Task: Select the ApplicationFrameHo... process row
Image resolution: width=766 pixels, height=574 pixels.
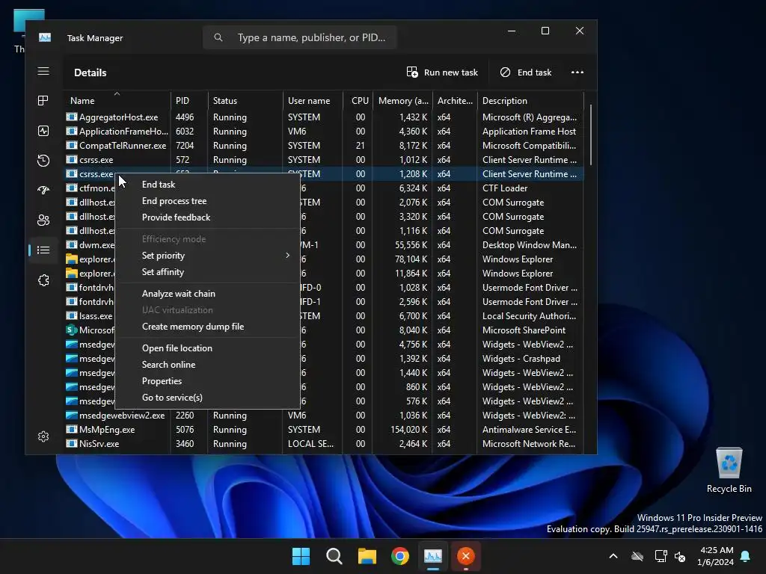Action: [323, 132]
